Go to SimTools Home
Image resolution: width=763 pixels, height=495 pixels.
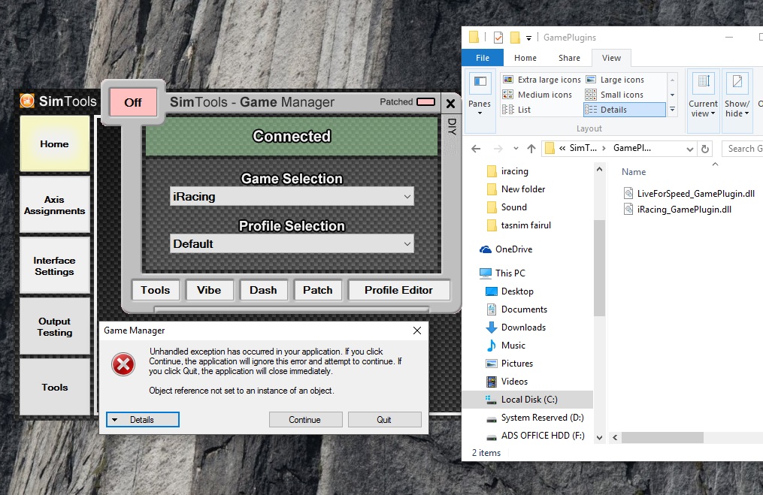tap(54, 144)
